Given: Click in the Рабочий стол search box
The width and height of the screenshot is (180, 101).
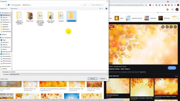Looking at the screenshot, I should pyautogui.click(x=98, y=5).
